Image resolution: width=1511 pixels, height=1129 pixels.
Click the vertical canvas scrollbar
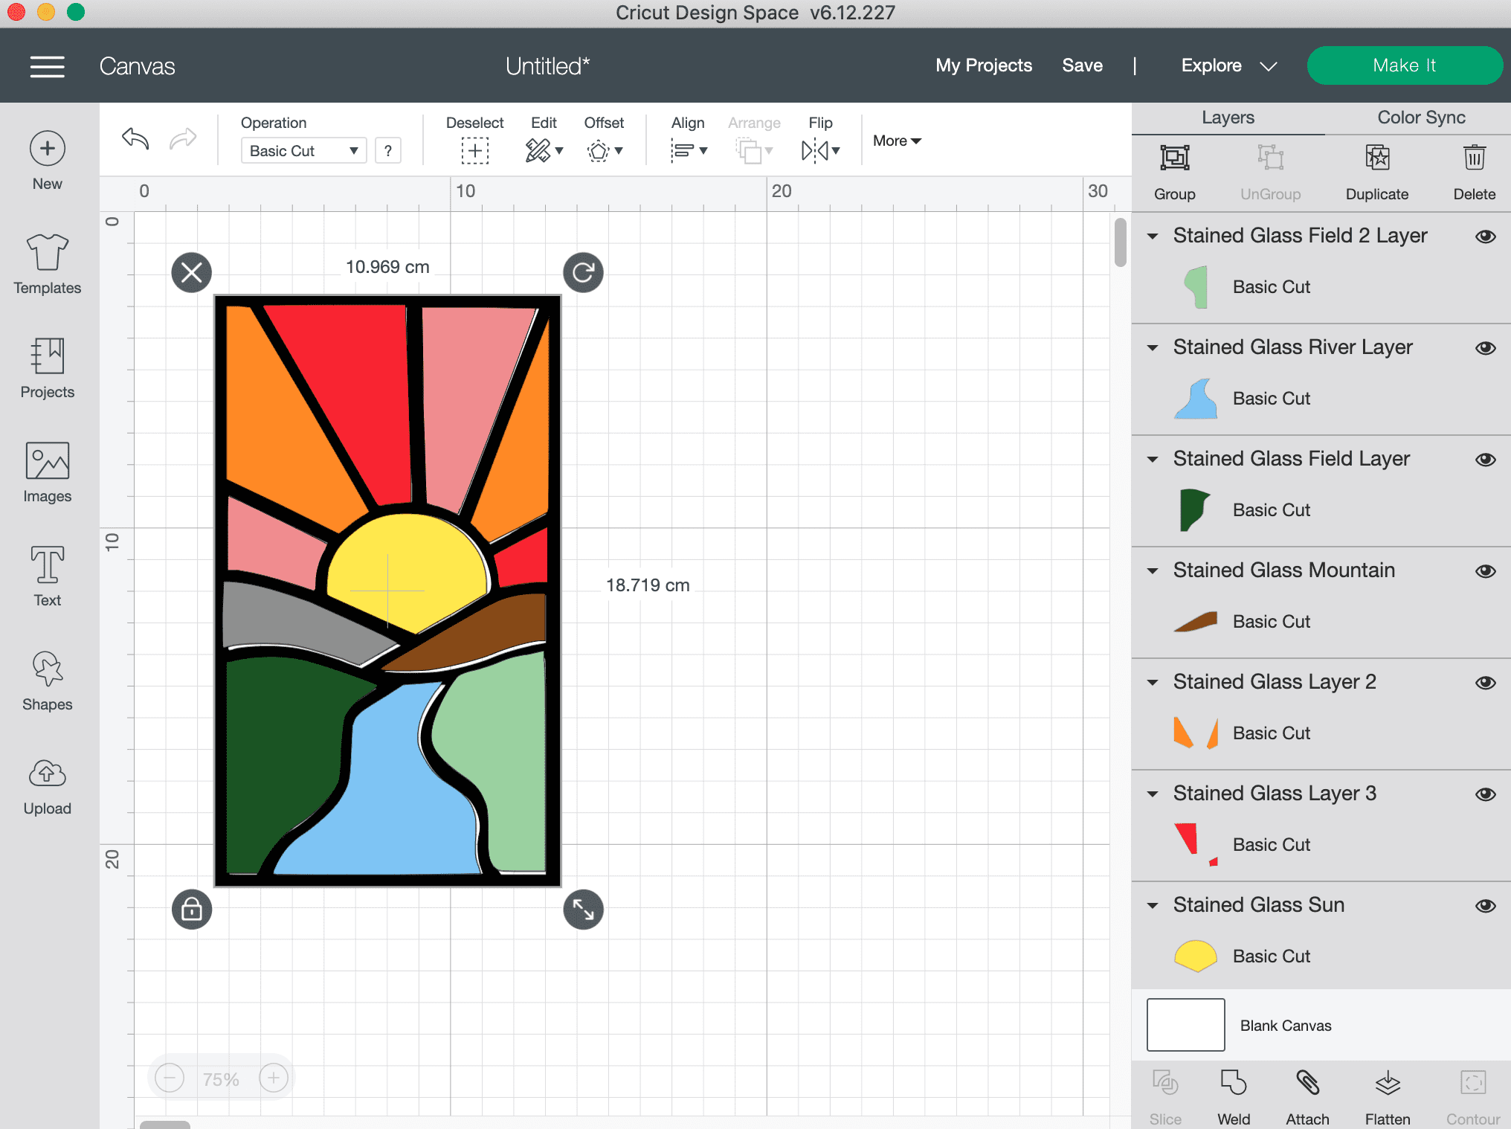(1120, 242)
